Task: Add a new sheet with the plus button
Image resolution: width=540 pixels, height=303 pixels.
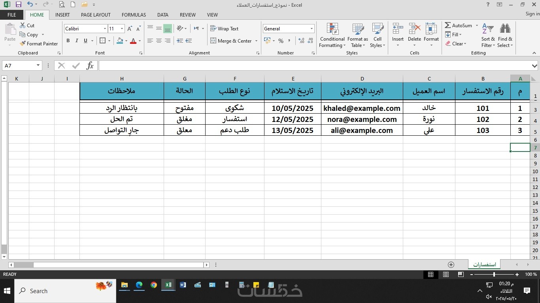Action: pyautogui.click(x=451, y=265)
